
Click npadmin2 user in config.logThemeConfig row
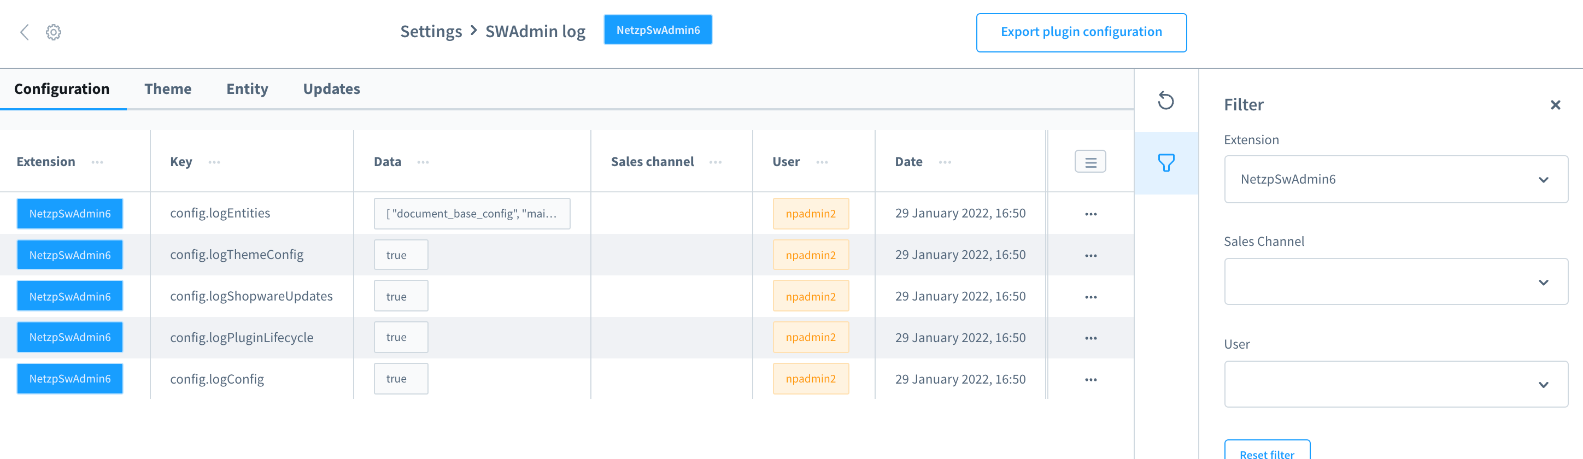(x=811, y=255)
